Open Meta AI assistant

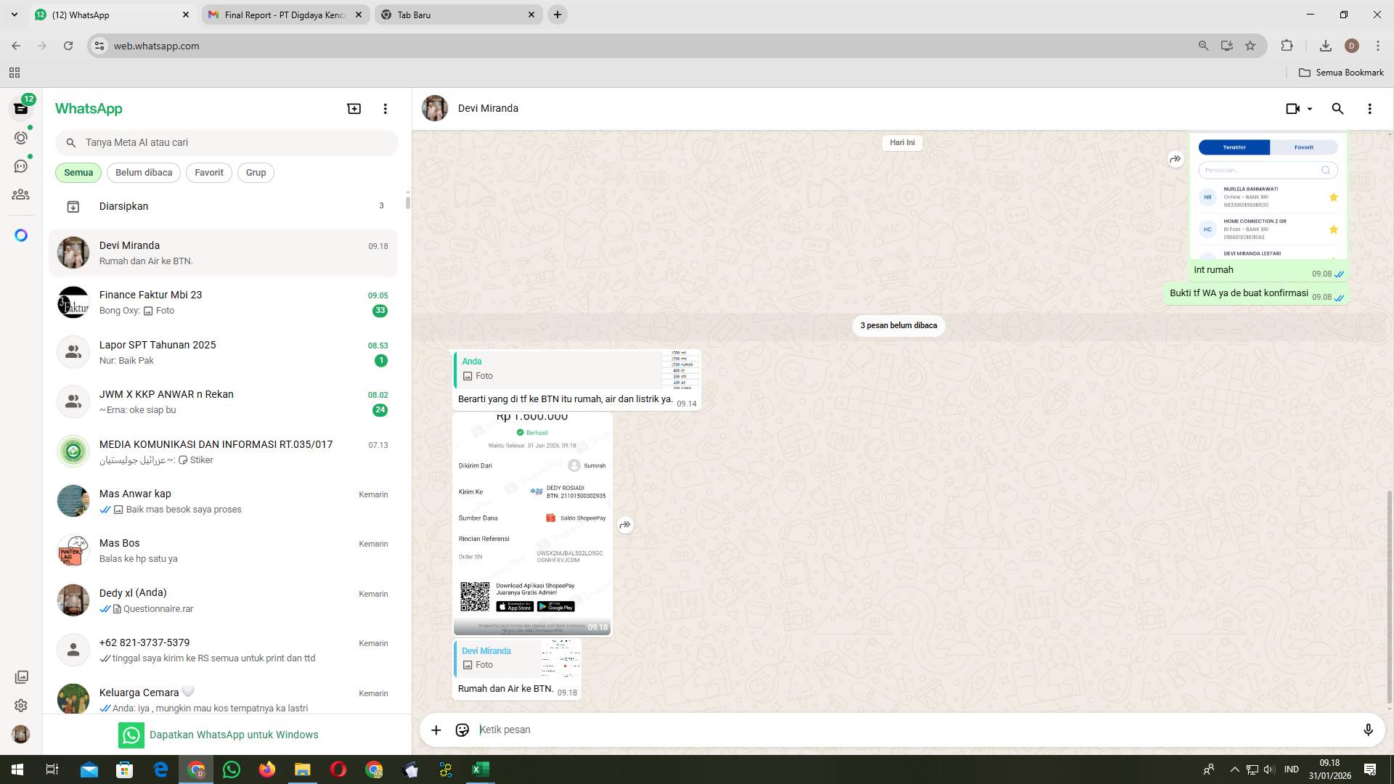tap(21, 234)
